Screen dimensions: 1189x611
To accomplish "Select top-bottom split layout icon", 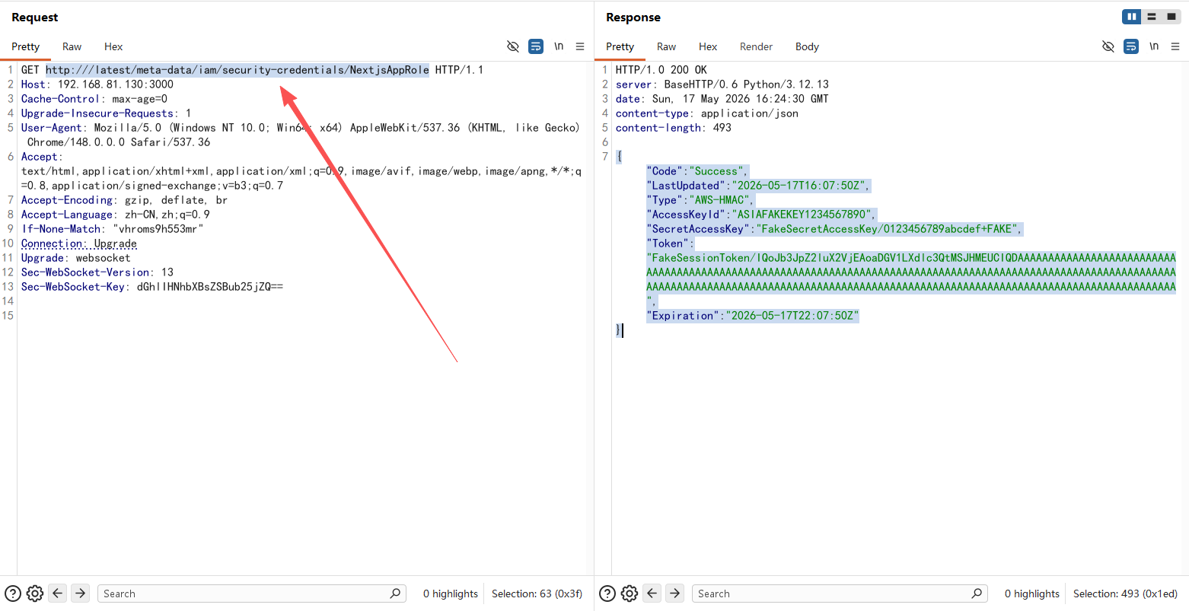I will 1152,17.
